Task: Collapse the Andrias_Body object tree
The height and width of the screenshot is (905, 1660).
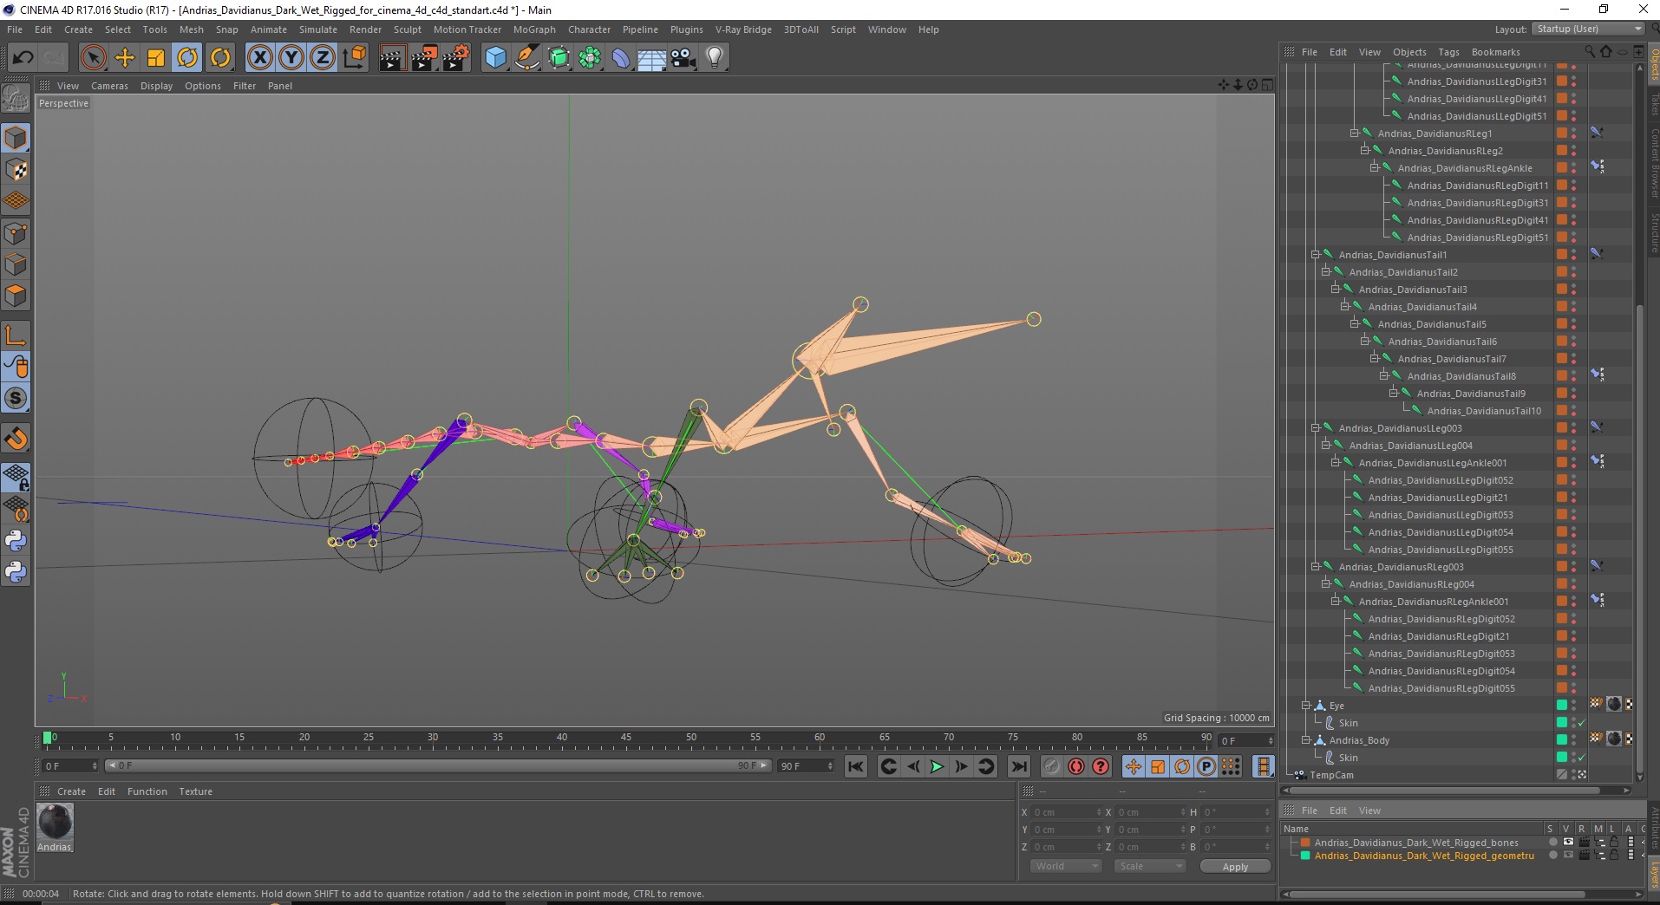Action: pos(1306,740)
